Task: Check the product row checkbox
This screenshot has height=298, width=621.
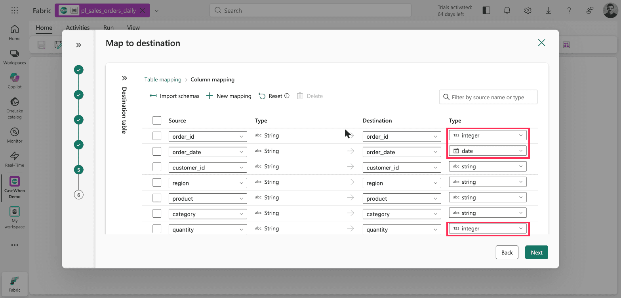Action: [x=157, y=198]
